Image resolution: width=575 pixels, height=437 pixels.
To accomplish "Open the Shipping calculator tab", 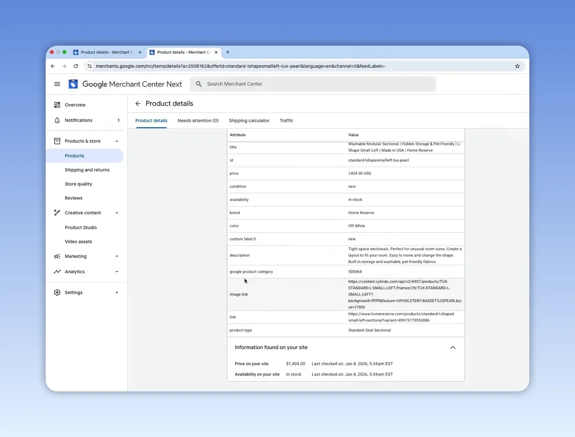I will 249,121.
